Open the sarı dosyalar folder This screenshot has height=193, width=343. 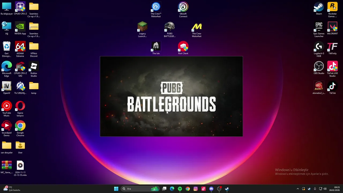[7, 148]
